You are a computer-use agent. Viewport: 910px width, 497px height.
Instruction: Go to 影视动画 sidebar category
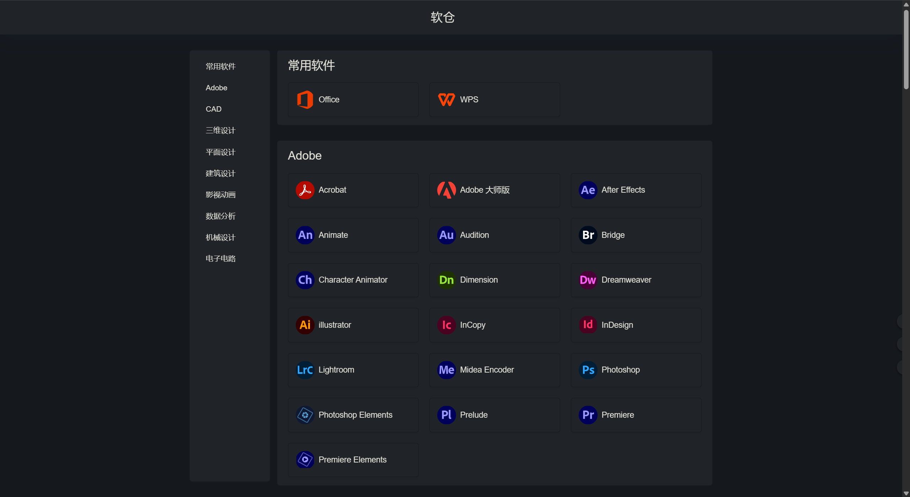220,195
